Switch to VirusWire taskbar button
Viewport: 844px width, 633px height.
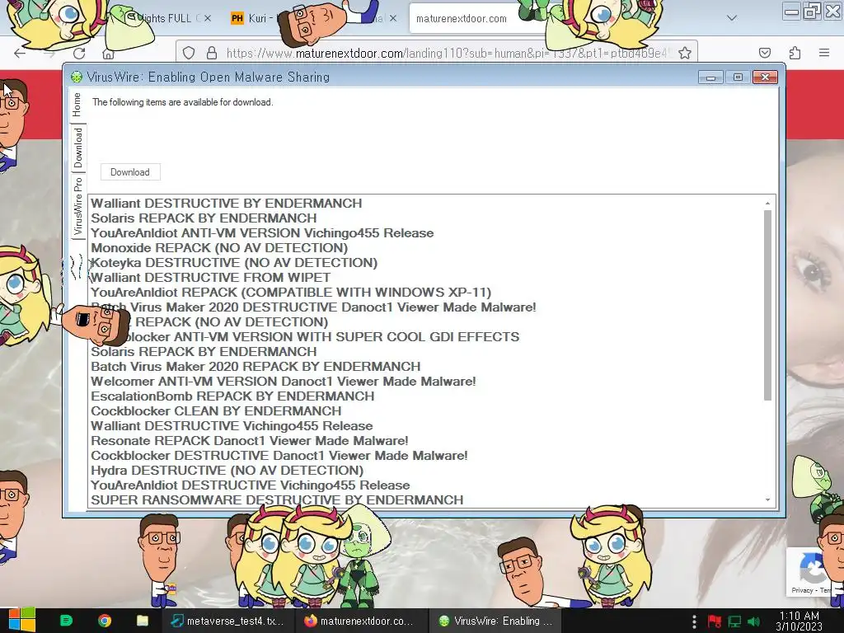[x=495, y=621]
